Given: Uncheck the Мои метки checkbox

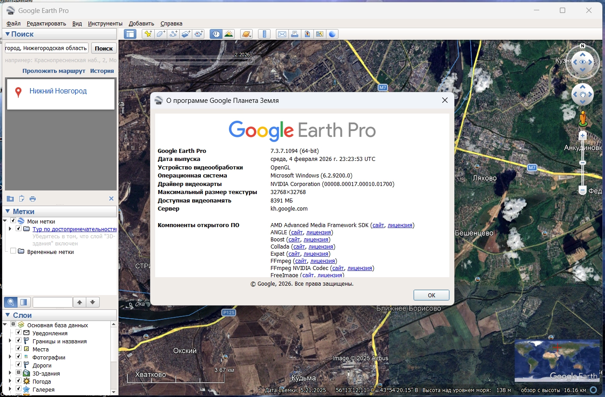Looking at the screenshot, I should (x=13, y=221).
